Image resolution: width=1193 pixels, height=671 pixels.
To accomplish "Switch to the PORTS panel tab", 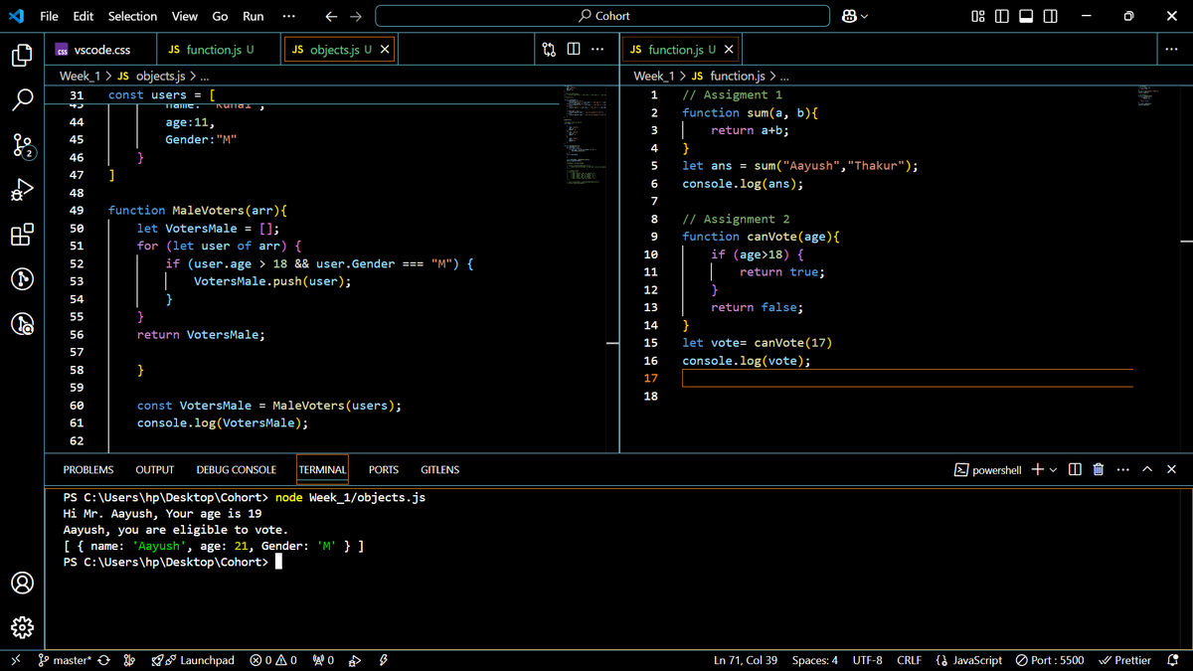I will point(384,469).
